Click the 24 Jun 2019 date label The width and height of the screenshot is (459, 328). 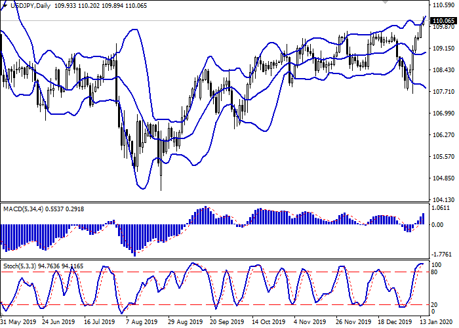[59, 321]
